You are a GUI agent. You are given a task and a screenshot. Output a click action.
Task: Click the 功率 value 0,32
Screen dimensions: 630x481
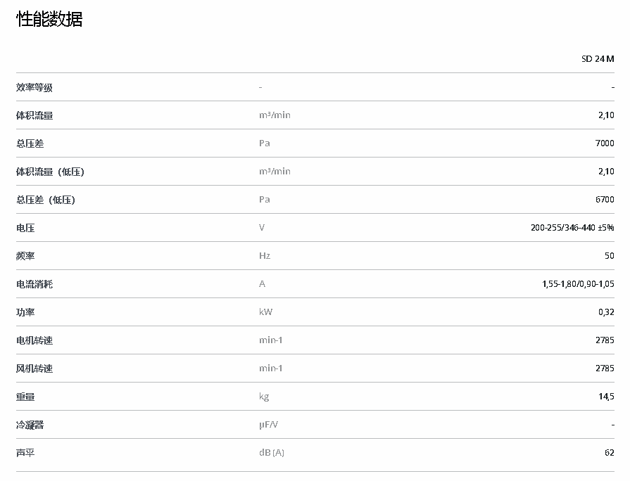pos(606,312)
